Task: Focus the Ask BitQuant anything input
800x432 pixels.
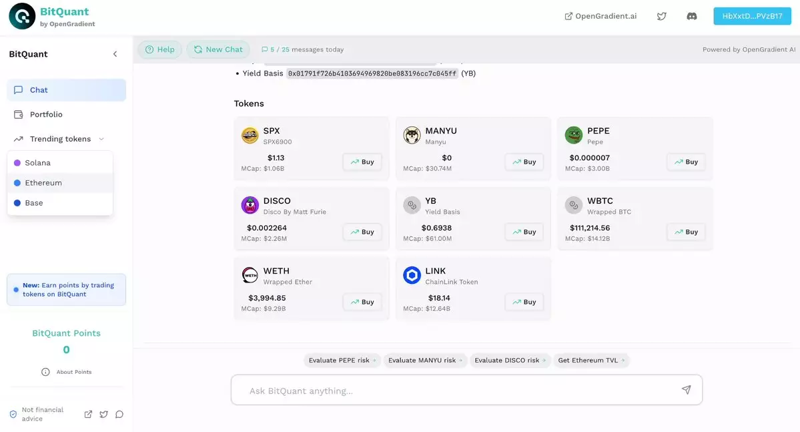Action: (x=454, y=391)
